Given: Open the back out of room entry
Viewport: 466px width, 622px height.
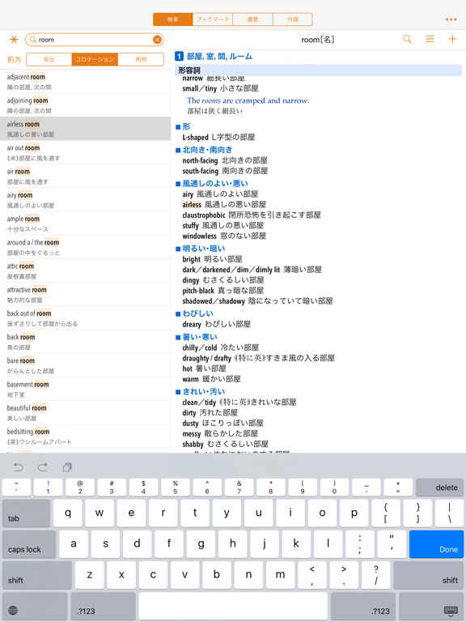Looking at the screenshot, I should tap(85, 317).
